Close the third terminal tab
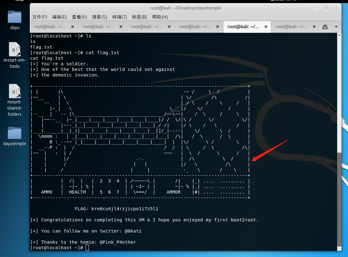The height and width of the screenshot is (257, 348). coord(169,27)
